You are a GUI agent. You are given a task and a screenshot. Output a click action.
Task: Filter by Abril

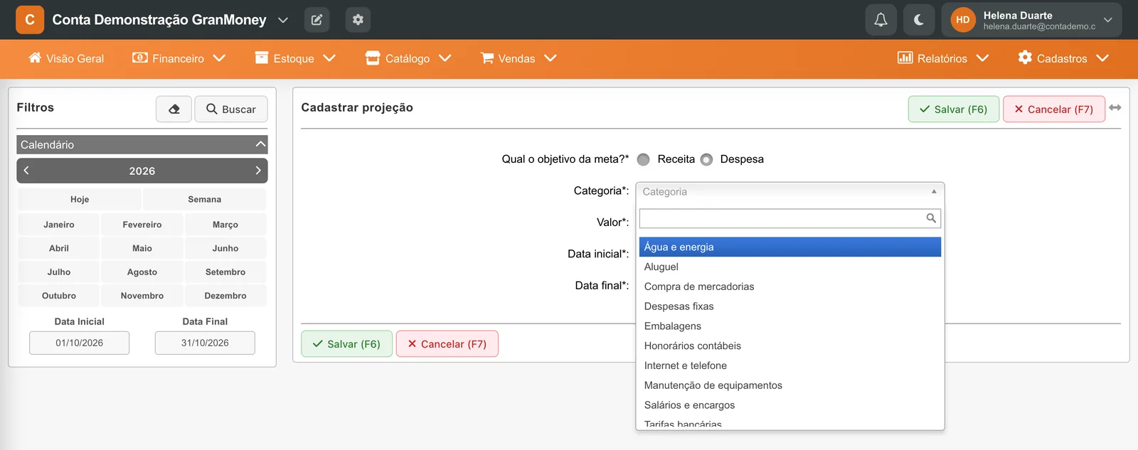(x=59, y=248)
